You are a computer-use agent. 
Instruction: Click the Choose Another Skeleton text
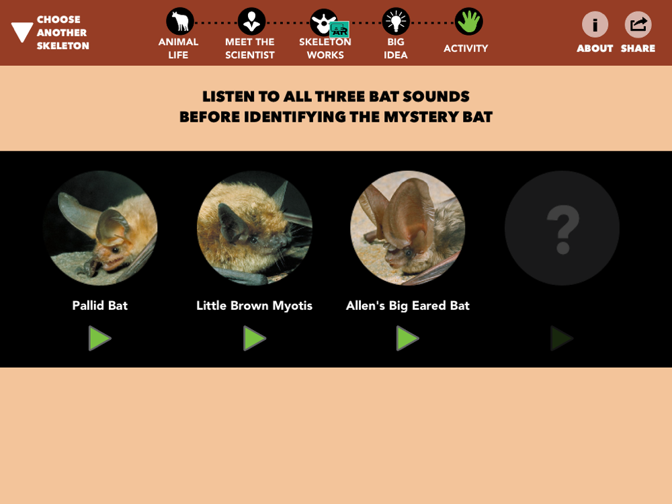pyautogui.click(x=62, y=32)
